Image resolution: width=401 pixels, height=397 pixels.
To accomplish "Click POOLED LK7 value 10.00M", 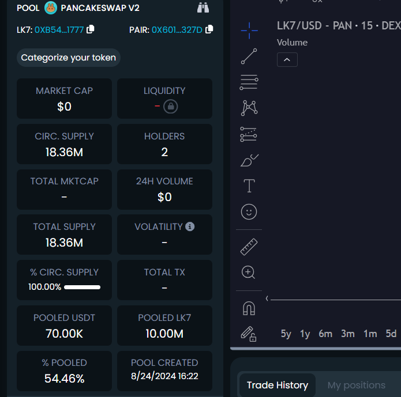I will (x=164, y=334).
